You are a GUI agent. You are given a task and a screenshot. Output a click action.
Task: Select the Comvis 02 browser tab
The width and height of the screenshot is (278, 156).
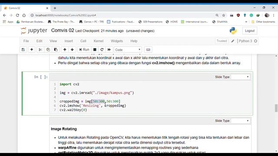[26, 8]
